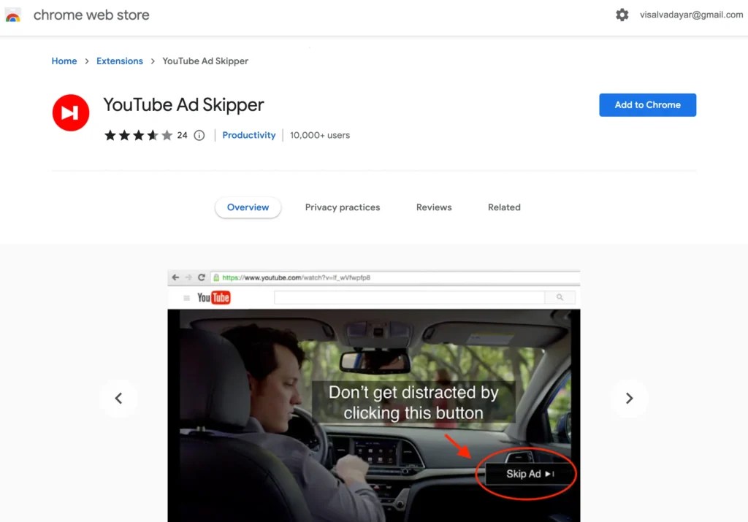Open the settings gear
The image size is (748, 522).
coord(622,14)
